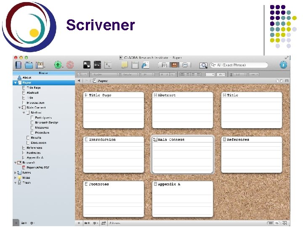Expand the Ideas folder triangle
Image resolution: width=303 pixels, height=227 pixels.
click(16, 178)
